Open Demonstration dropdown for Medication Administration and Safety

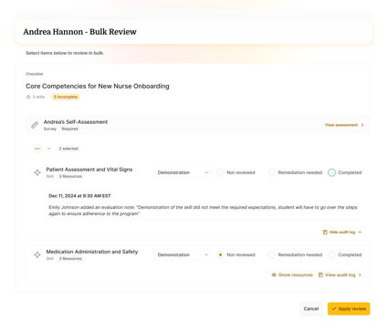pyautogui.click(x=183, y=254)
